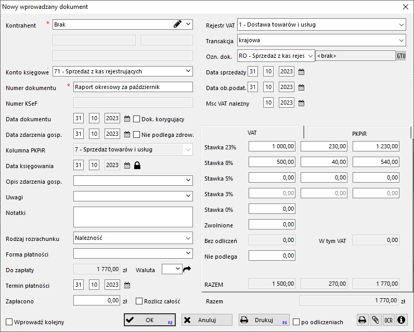Enable the Dok. korygujący checkbox
414x332 pixels.
(x=137, y=119)
